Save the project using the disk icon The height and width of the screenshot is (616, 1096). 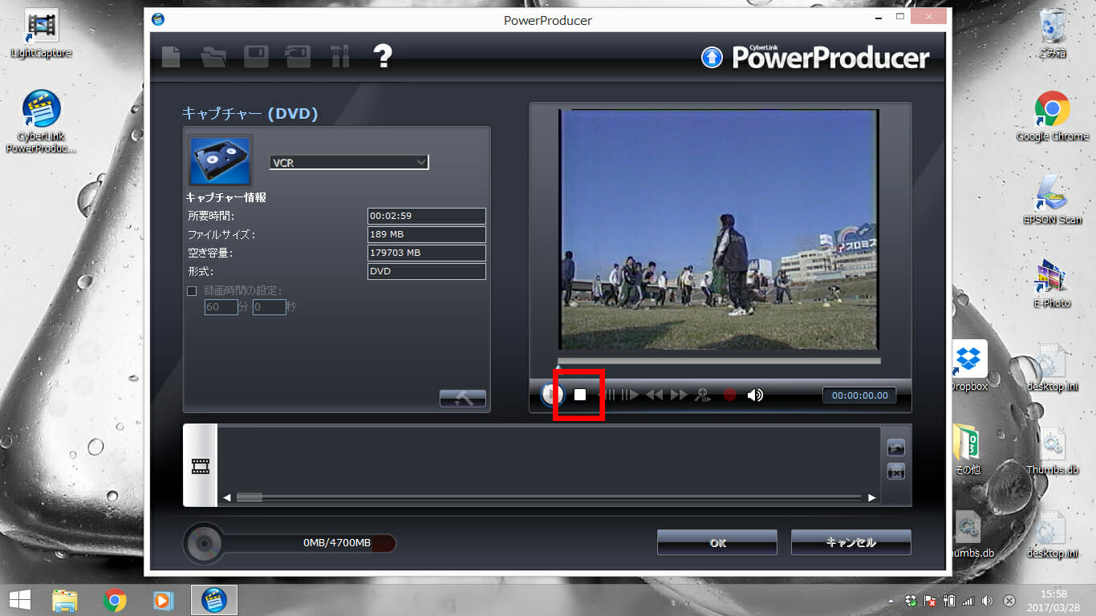pyautogui.click(x=256, y=56)
